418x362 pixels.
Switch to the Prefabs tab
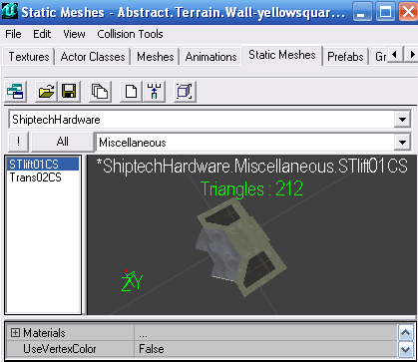[x=345, y=57]
